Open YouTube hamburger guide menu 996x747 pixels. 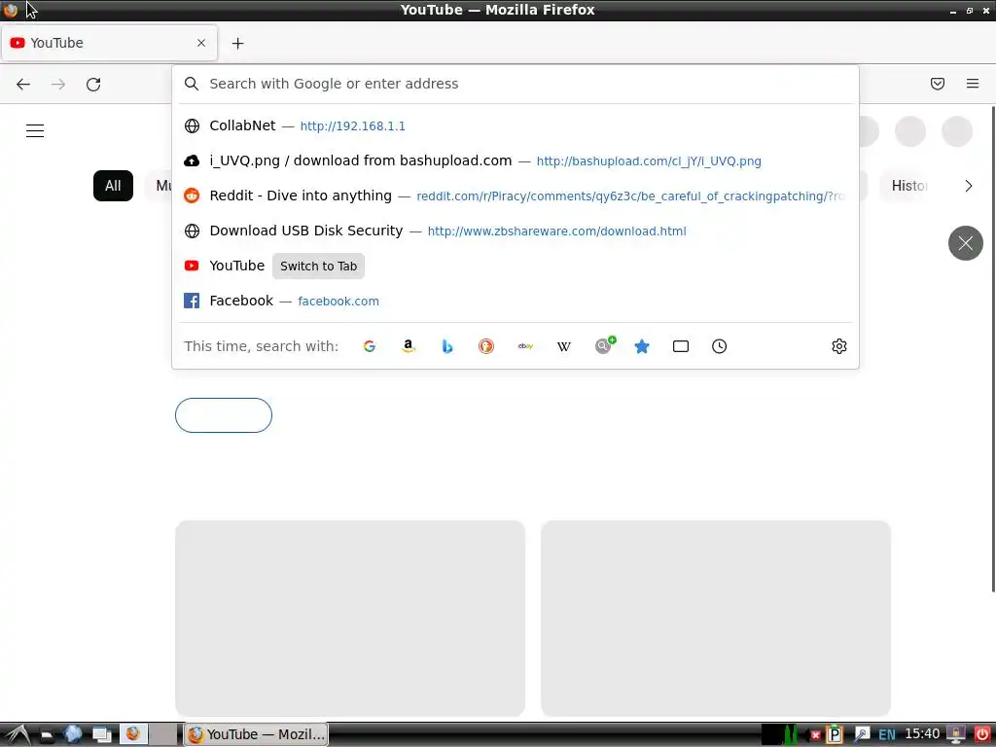tap(35, 131)
